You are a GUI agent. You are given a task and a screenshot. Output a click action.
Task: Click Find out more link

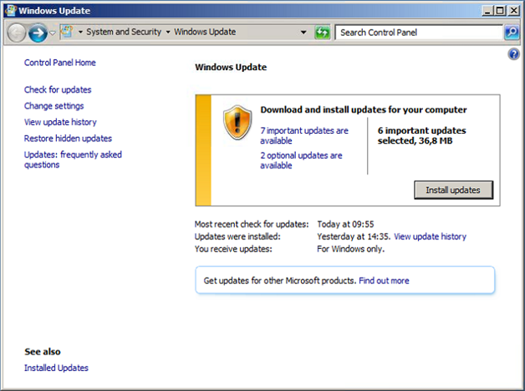pos(384,281)
